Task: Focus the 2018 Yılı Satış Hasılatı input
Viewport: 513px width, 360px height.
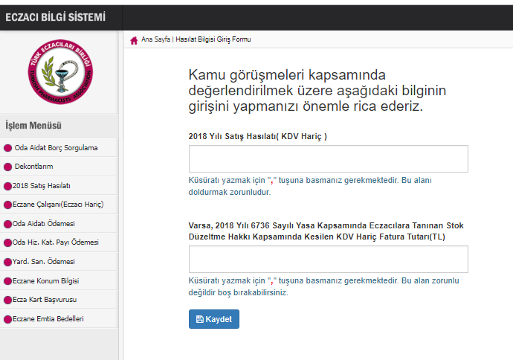Action: click(x=328, y=159)
